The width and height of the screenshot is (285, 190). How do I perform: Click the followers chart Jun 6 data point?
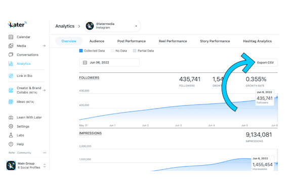click(277, 98)
